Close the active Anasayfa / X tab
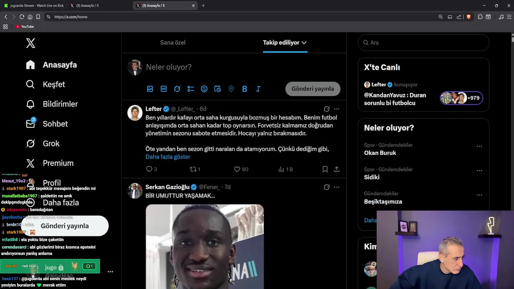 [193, 6]
